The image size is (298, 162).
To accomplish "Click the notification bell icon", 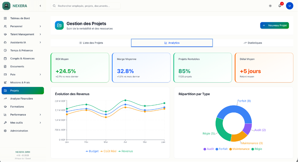I will [x=280, y=6].
